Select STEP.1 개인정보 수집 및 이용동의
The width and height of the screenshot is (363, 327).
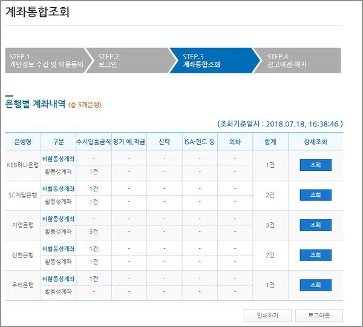47,61
